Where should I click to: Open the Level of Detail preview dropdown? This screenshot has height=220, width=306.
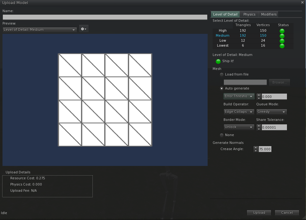pyautogui.click(x=40, y=30)
